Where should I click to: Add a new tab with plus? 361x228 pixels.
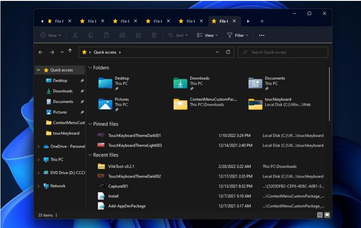[x=262, y=21]
